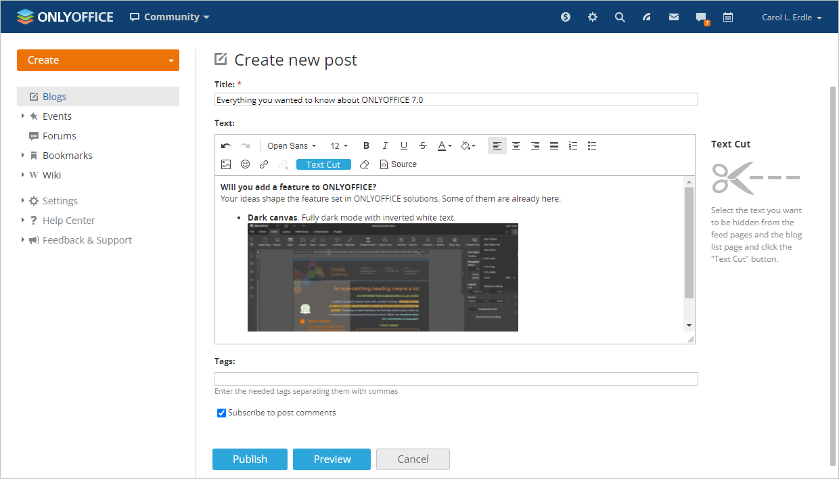The image size is (839, 479).
Task: Open the emoticon picker
Action: click(x=245, y=164)
